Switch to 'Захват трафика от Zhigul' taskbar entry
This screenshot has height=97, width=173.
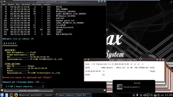tap(73, 95)
